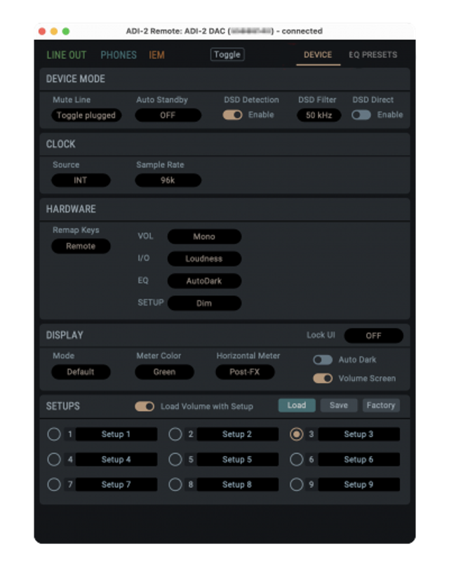Click the Load setups button
This screenshot has width=449, height=588.
click(x=297, y=406)
